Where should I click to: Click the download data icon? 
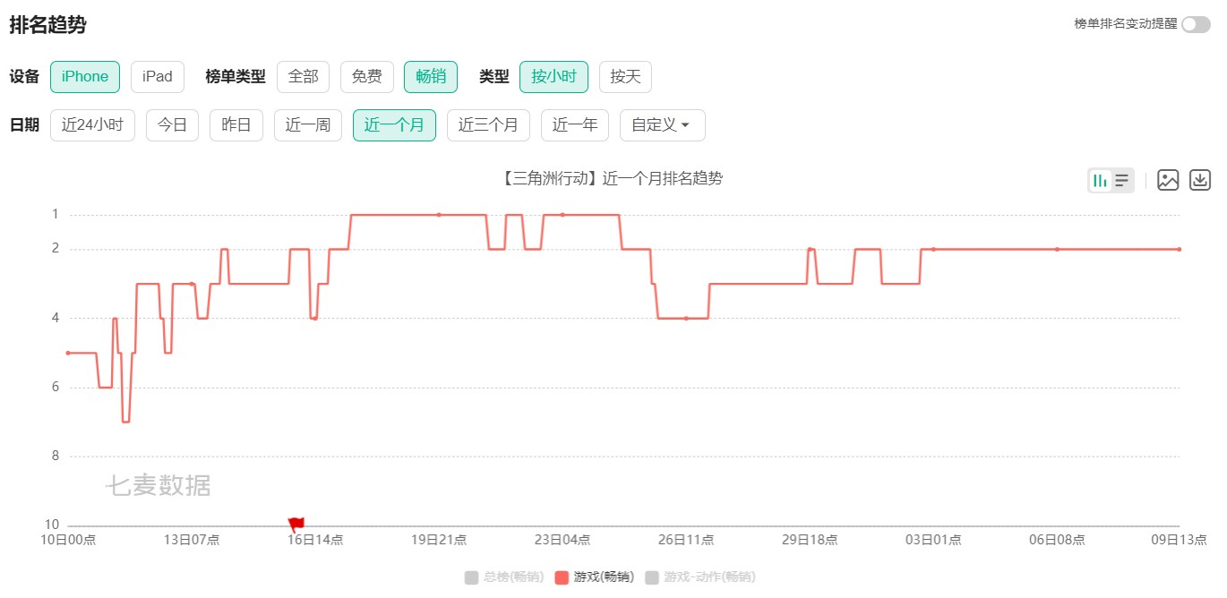point(1200,180)
